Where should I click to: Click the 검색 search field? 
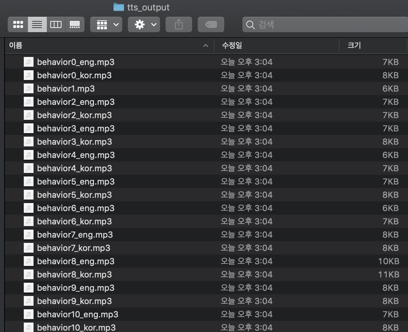click(x=325, y=24)
